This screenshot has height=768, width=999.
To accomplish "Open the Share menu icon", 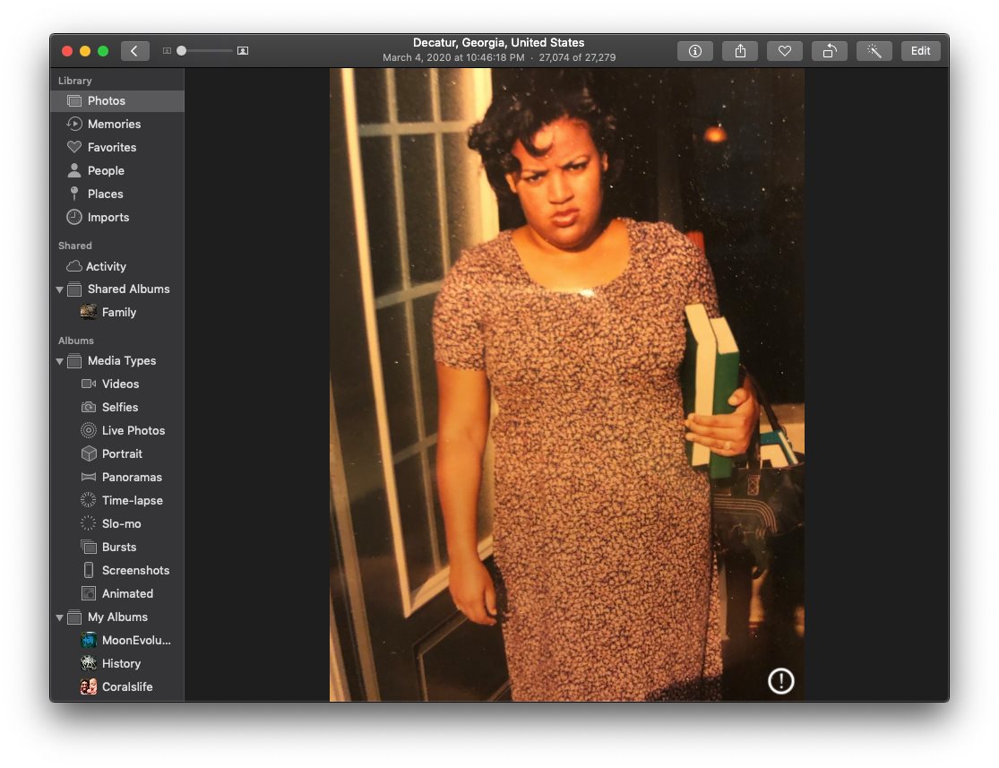I will [x=740, y=51].
